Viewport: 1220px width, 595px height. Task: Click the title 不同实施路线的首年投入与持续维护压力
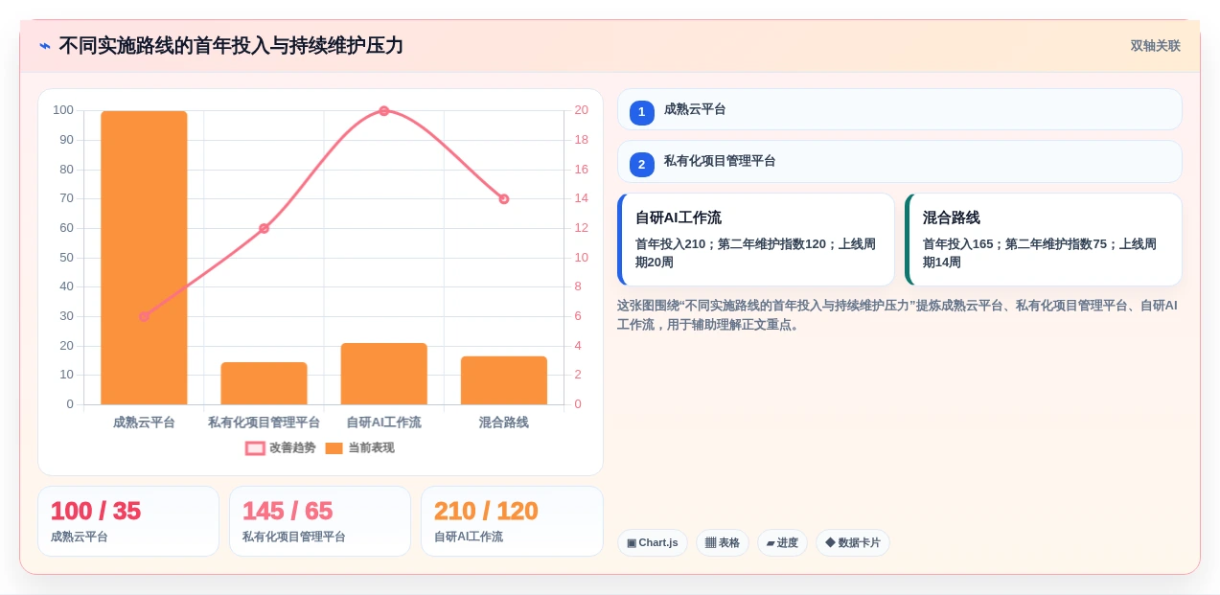pos(231,46)
